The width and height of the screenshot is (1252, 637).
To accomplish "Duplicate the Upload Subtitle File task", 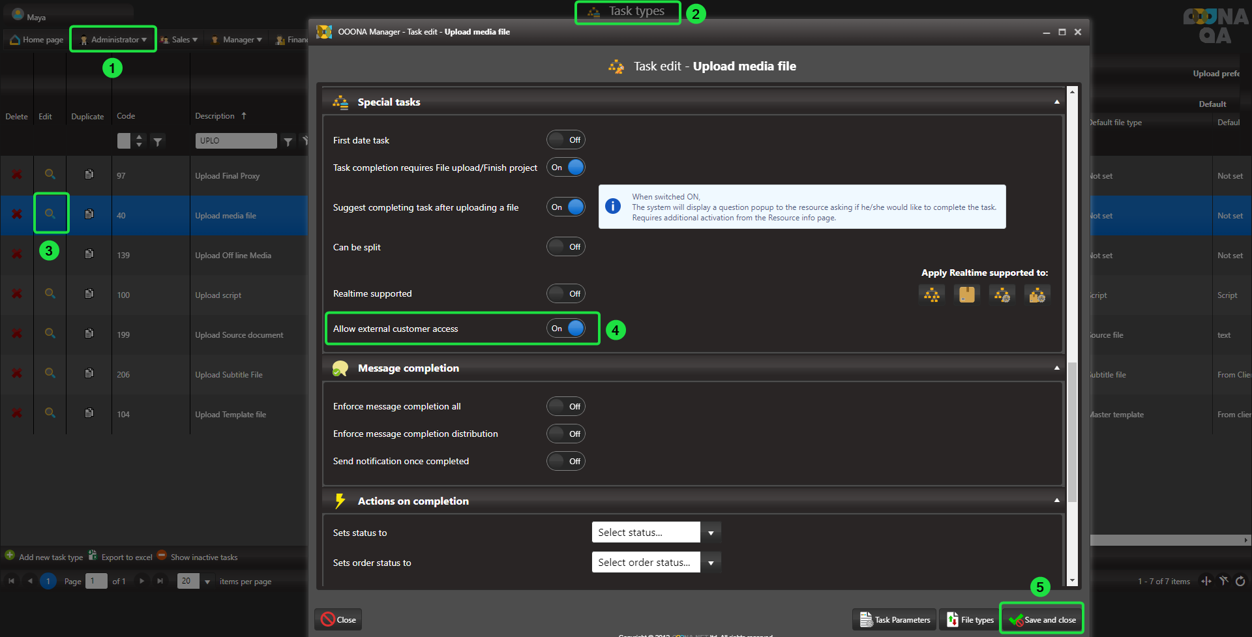I will (x=89, y=374).
